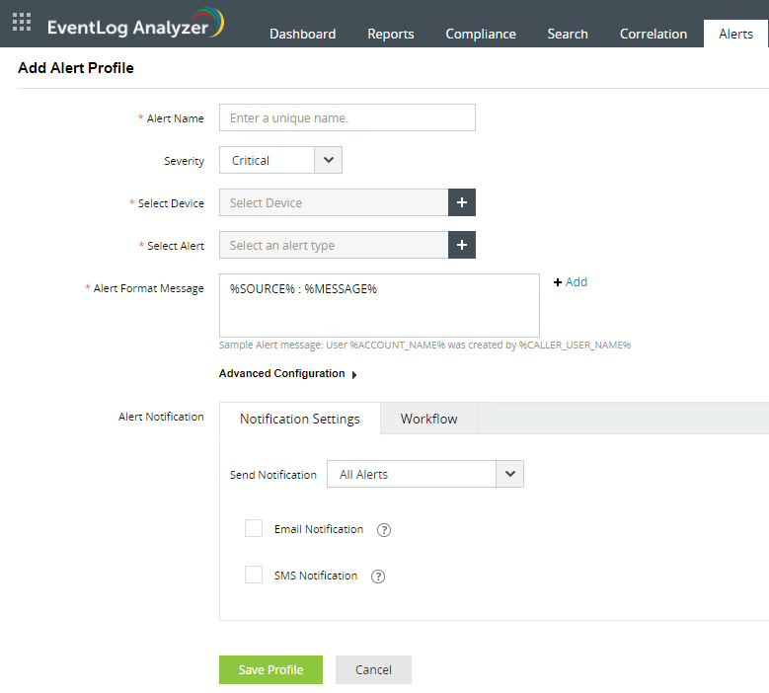Click plus icon next to Select Alert

461,245
